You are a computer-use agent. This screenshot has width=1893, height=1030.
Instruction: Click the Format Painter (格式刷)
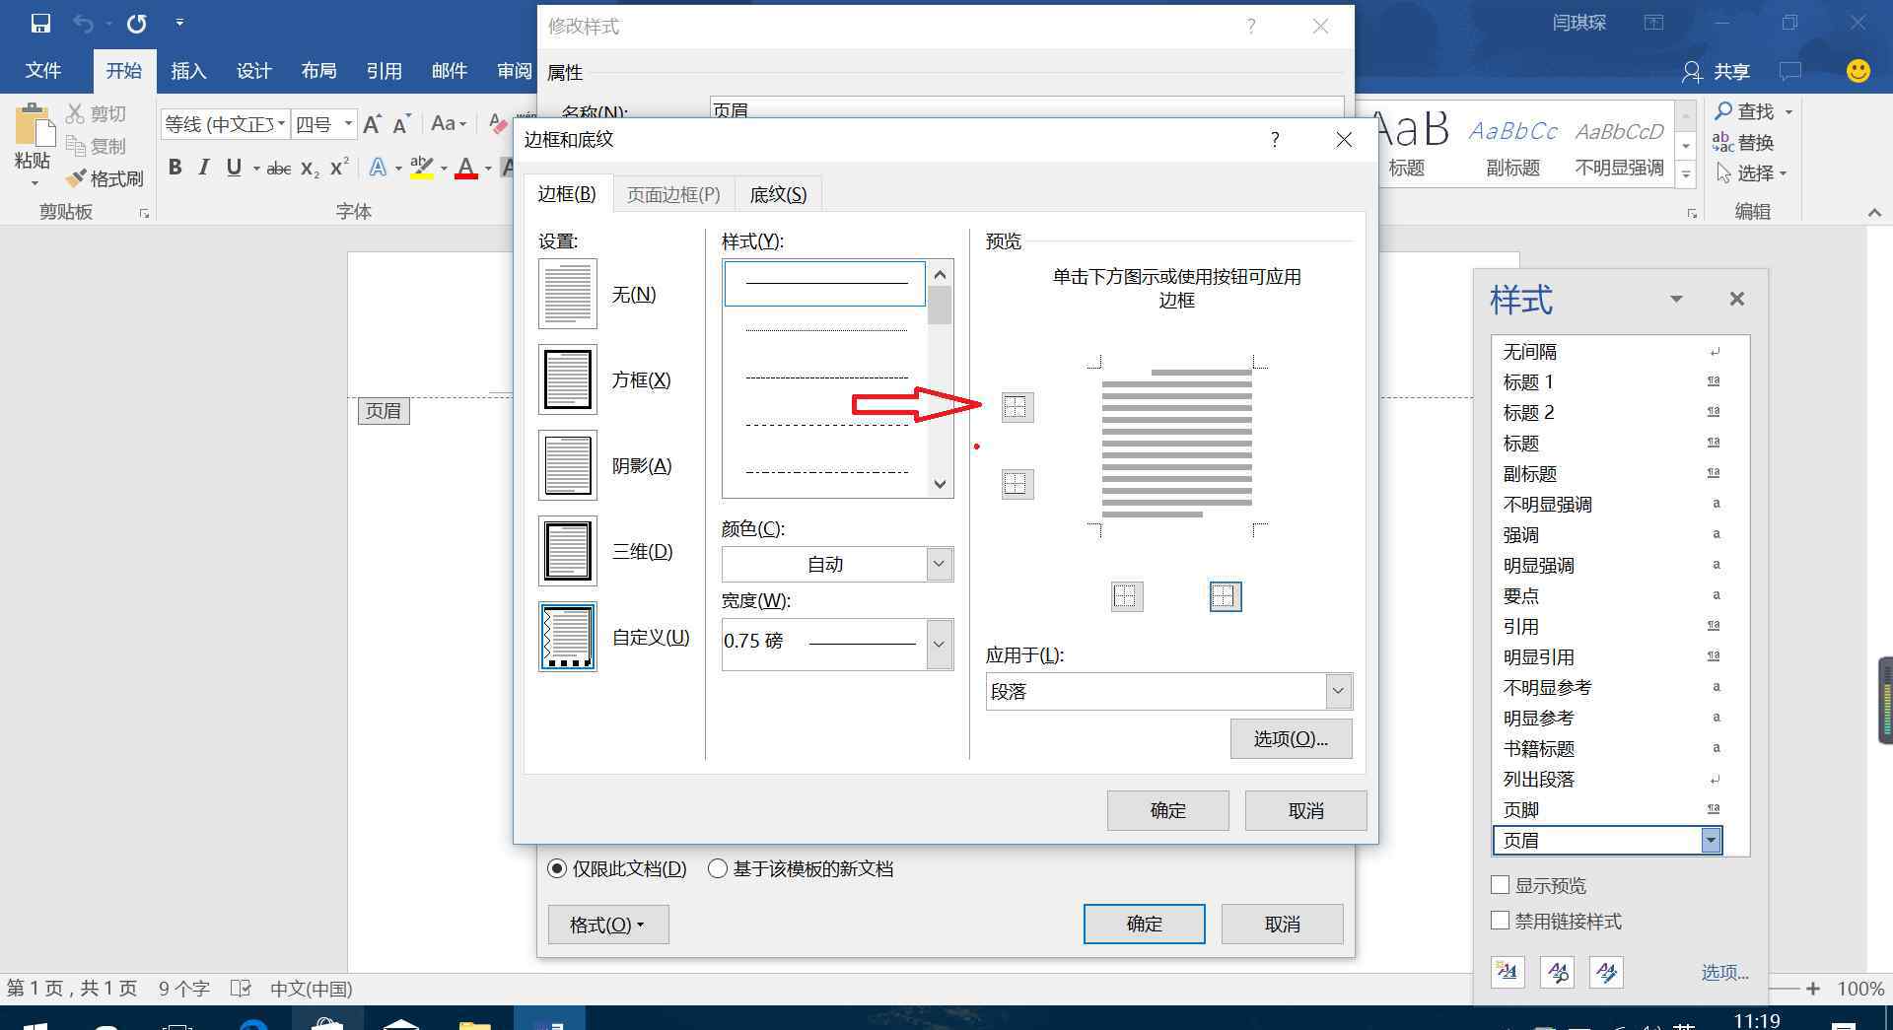pyautogui.click(x=105, y=178)
